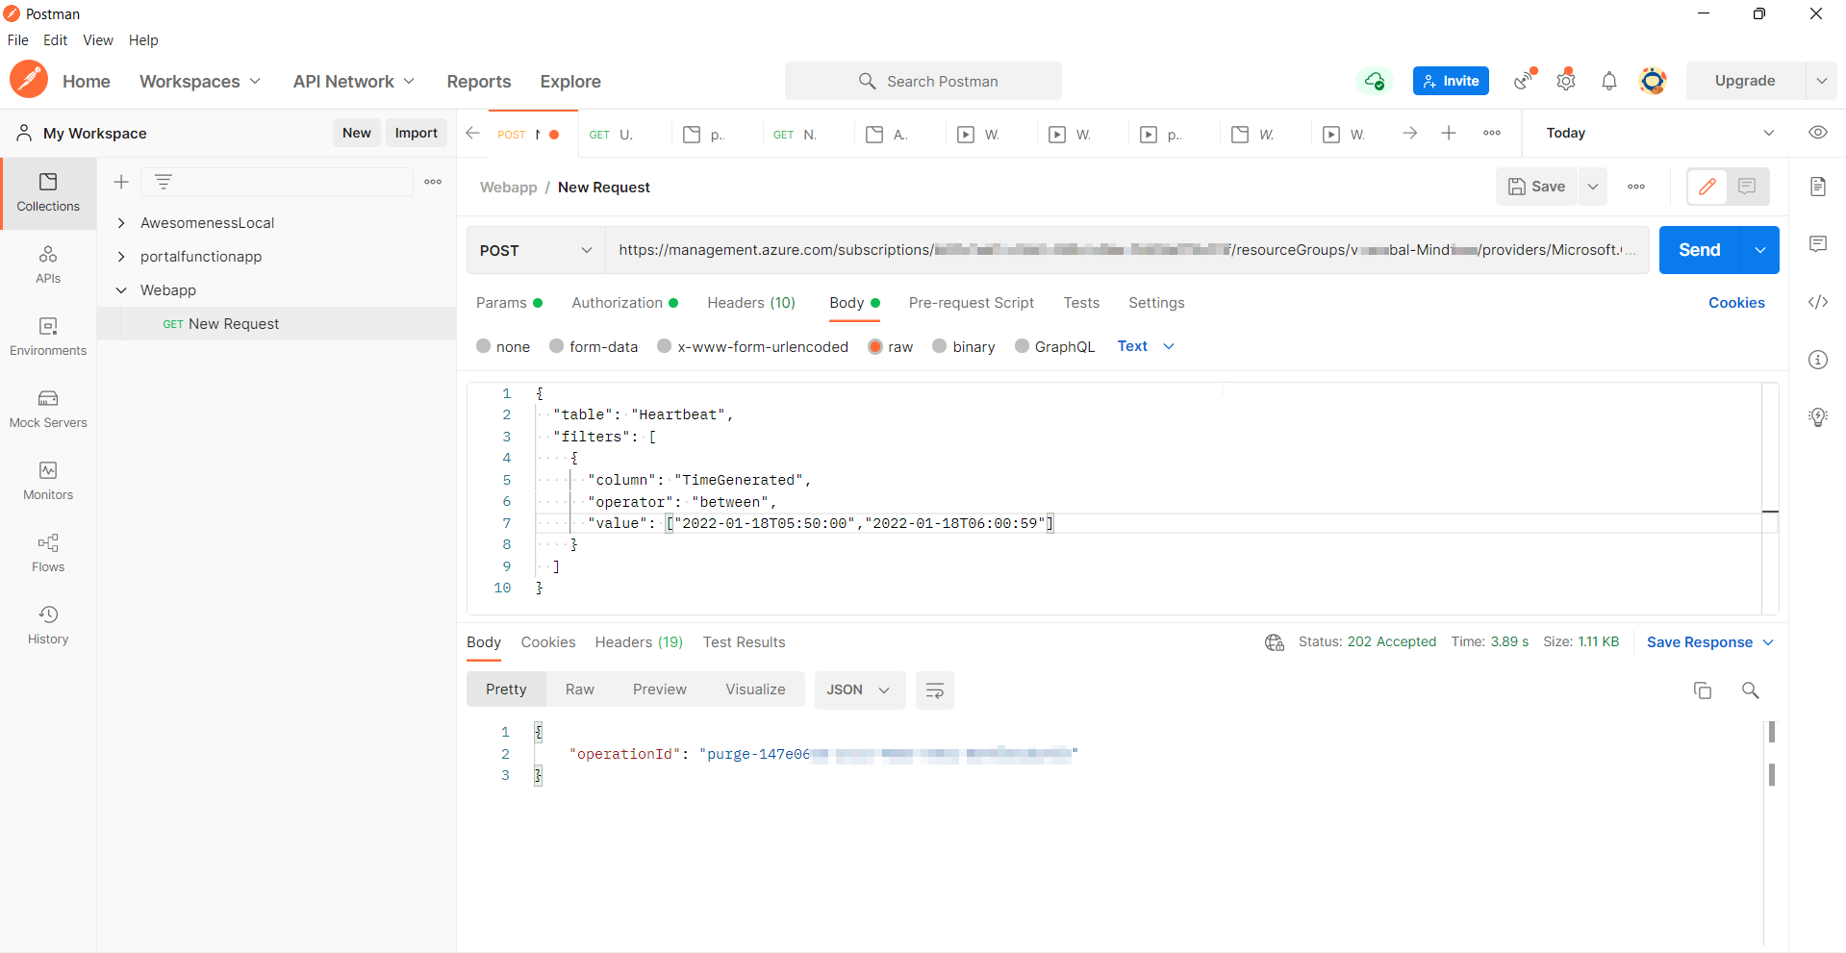Image resolution: width=1846 pixels, height=953 pixels.
Task: Open the Collections sidebar panel
Action: click(48, 193)
